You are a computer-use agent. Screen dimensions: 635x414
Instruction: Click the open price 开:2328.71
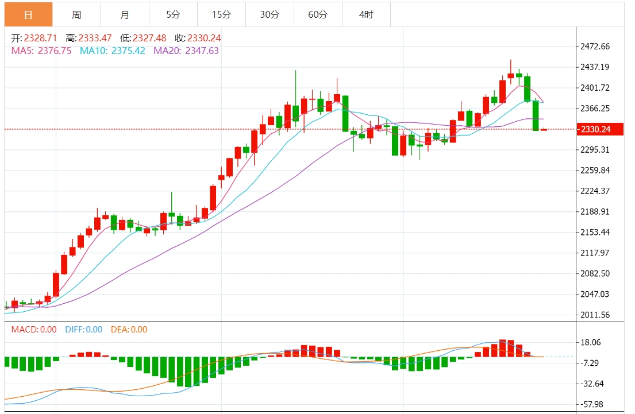pos(34,38)
